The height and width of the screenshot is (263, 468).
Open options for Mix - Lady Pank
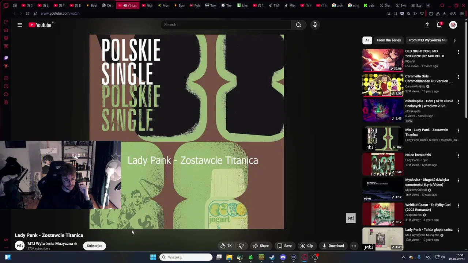click(x=458, y=130)
